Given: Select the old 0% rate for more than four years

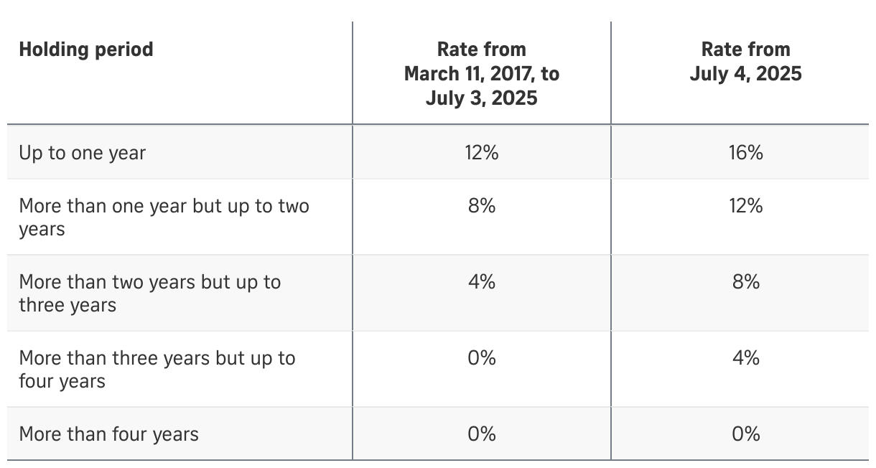Looking at the screenshot, I should point(482,434).
